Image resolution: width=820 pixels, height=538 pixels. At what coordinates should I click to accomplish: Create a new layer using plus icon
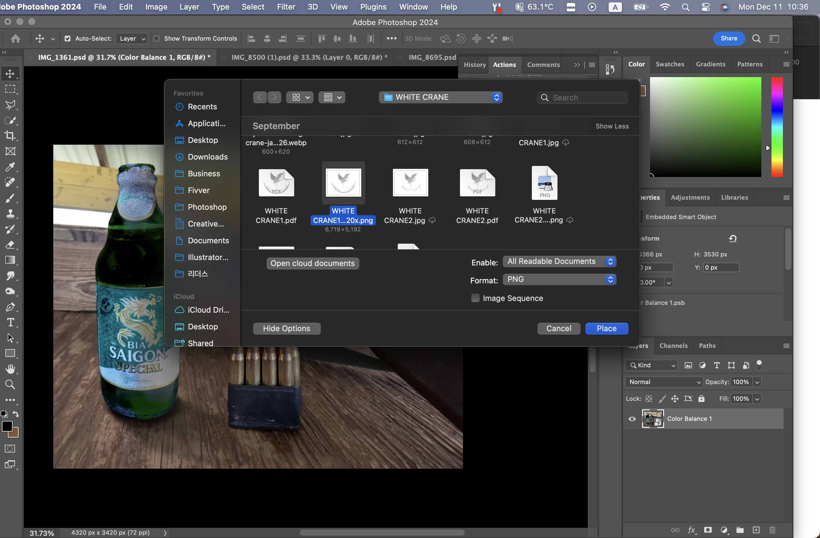756,530
